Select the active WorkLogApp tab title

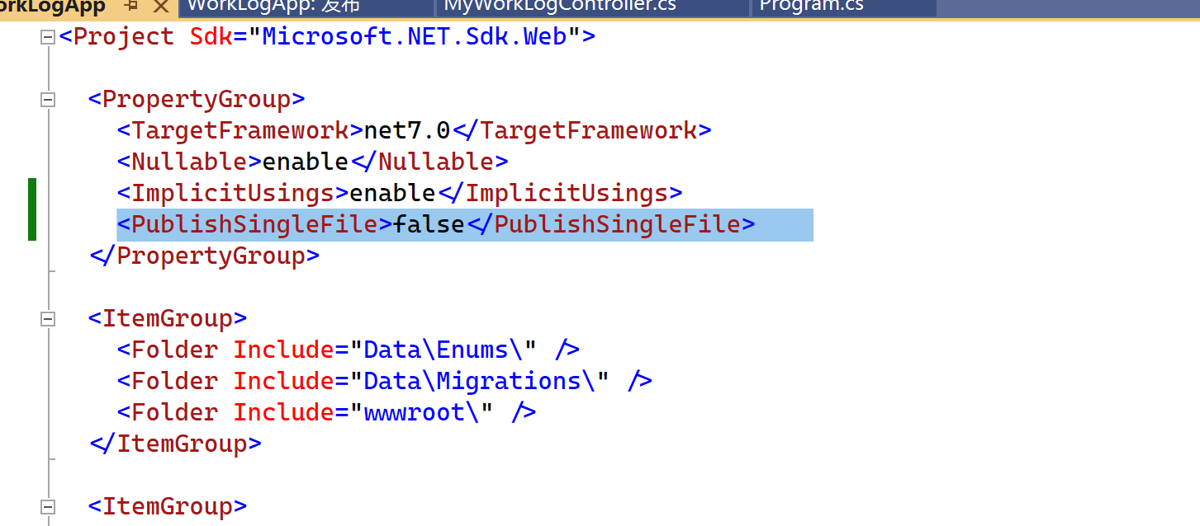(x=53, y=7)
